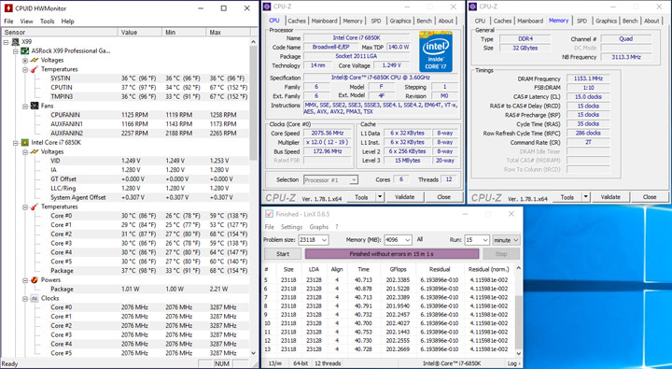Switch to SPD tab in CPU-Z Memory window
The width and height of the screenshot is (672, 369).
point(582,21)
